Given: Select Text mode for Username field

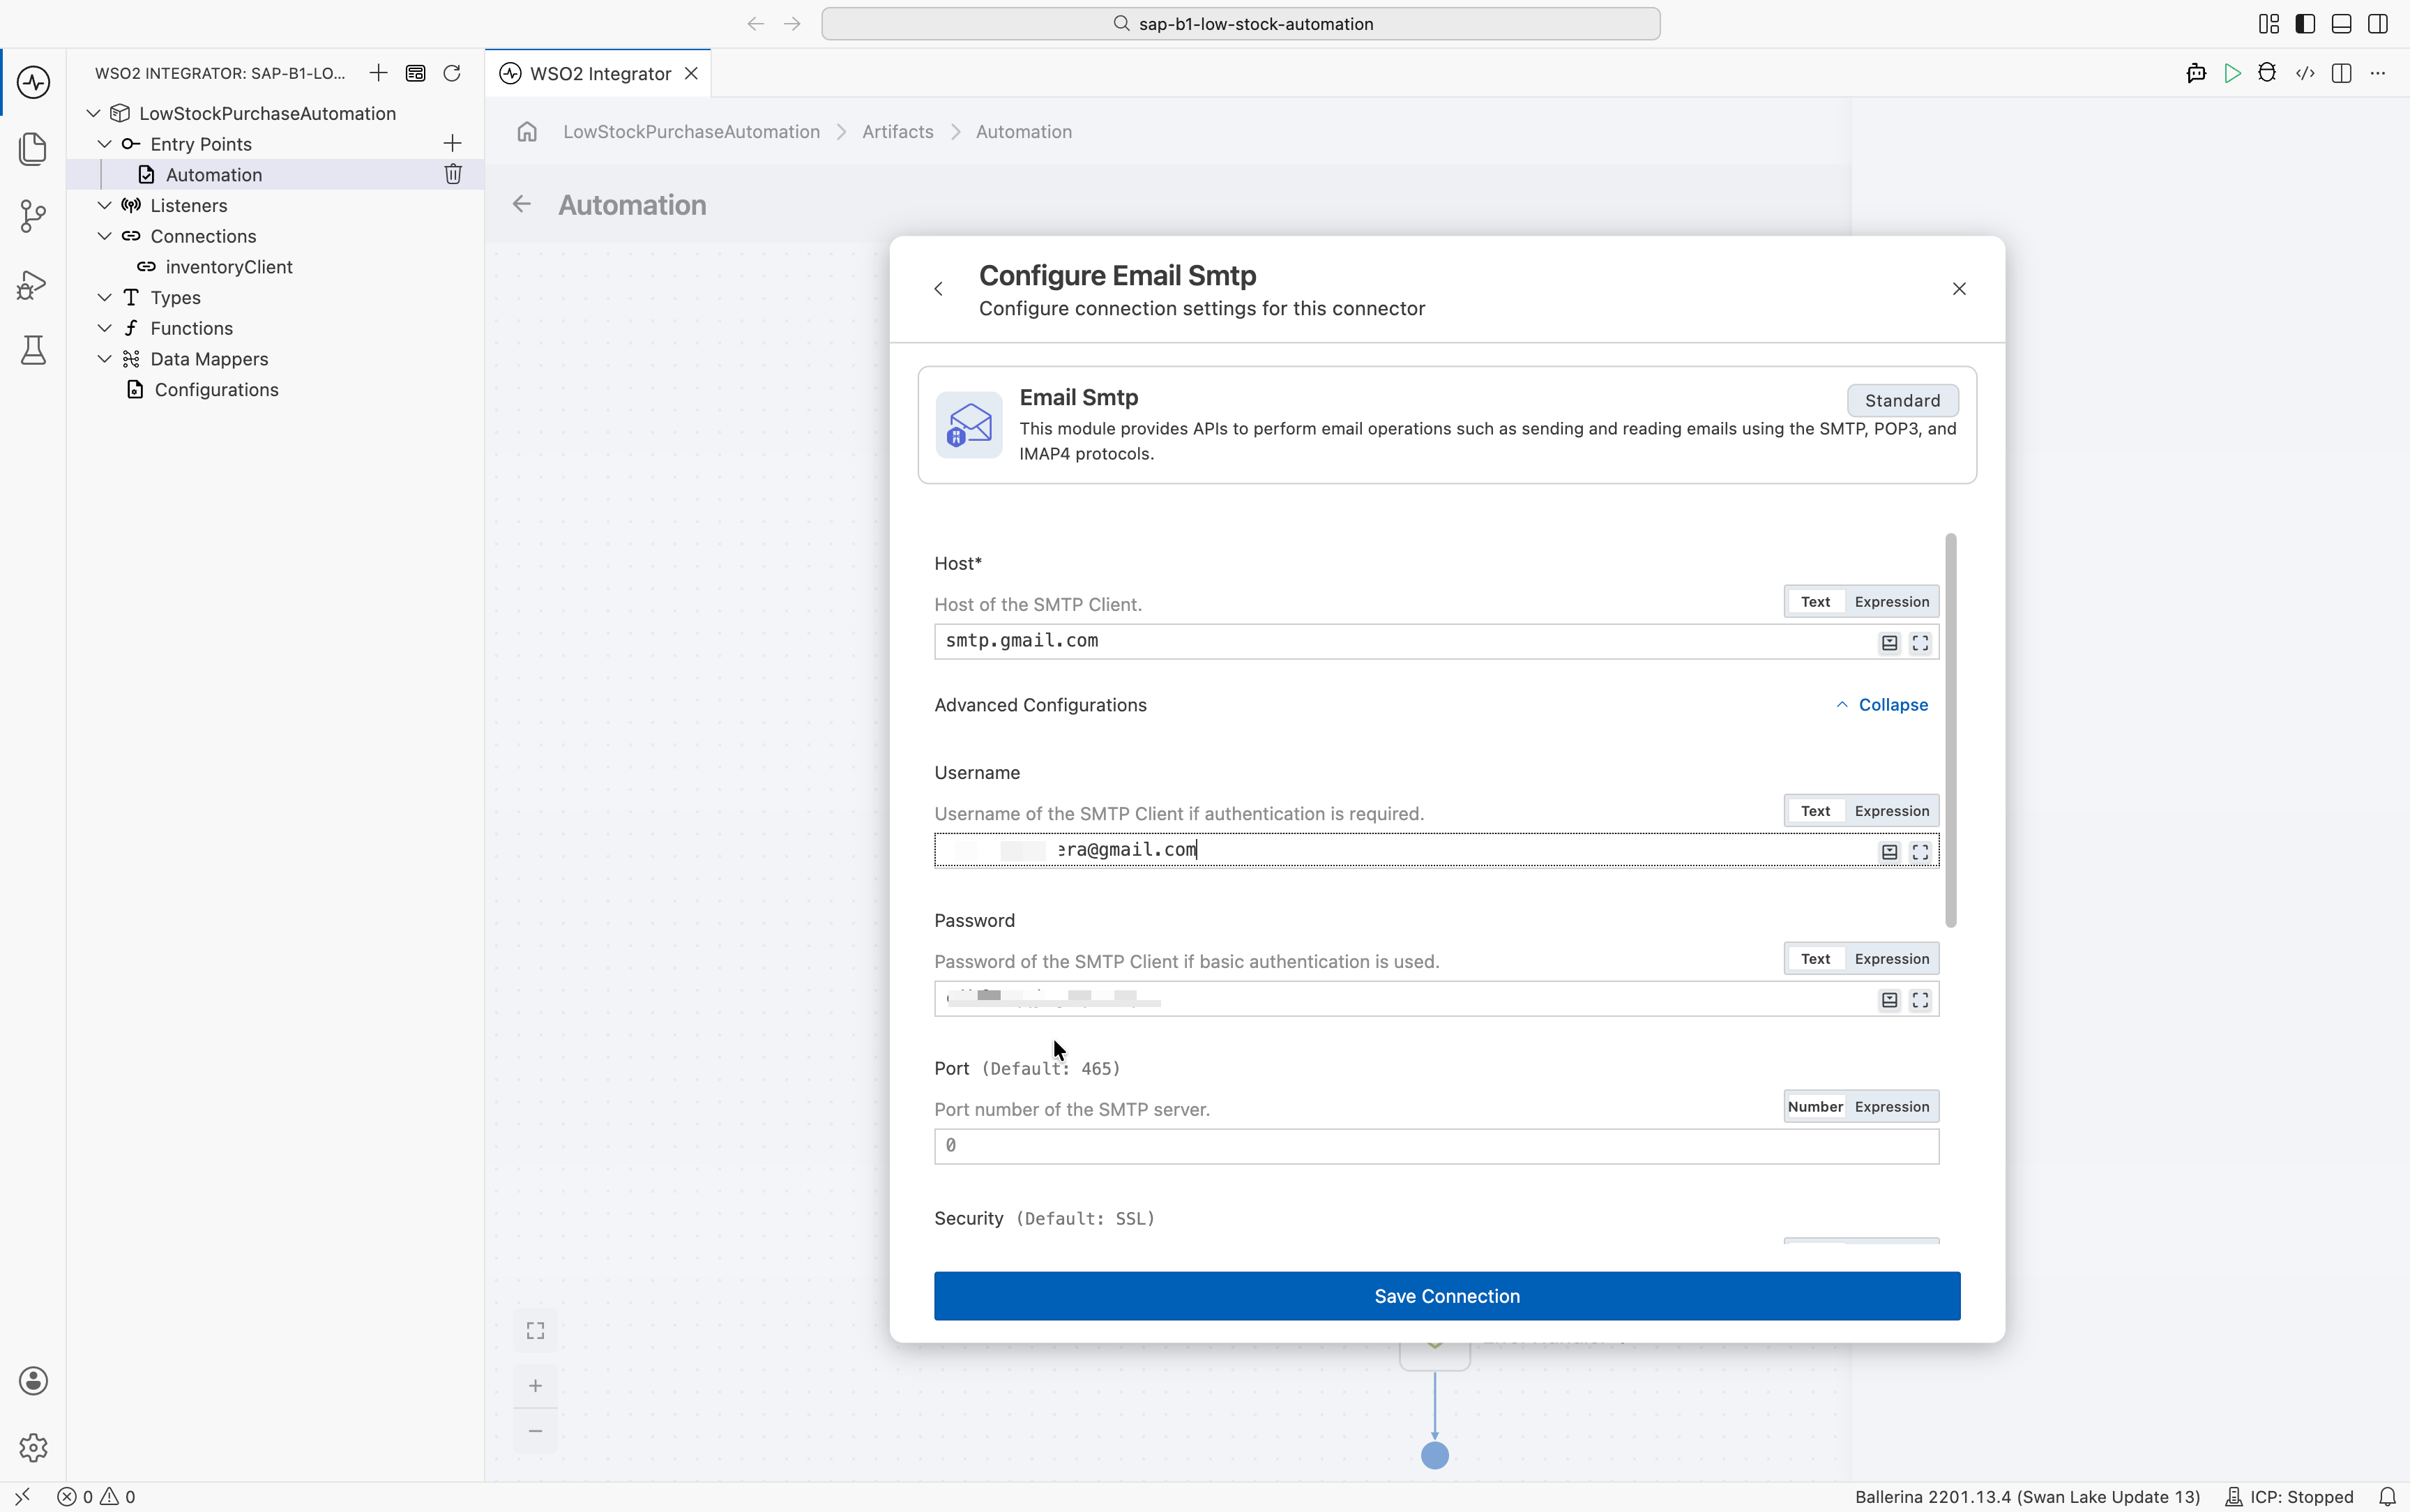Looking at the screenshot, I should (x=1815, y=811).
